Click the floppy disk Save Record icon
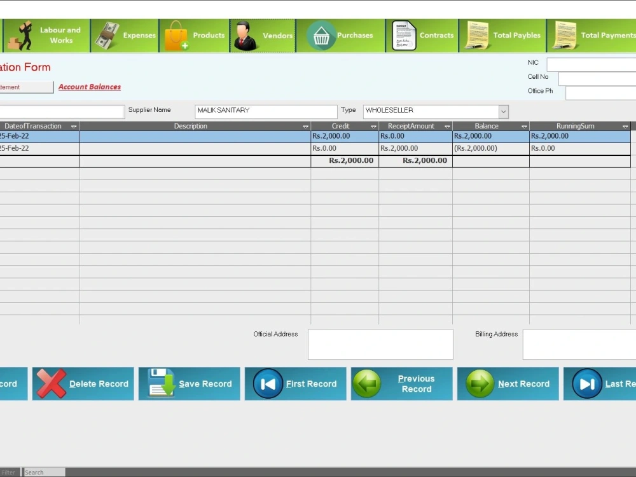This screenshot has width=636, height=477. pos(162,382)
